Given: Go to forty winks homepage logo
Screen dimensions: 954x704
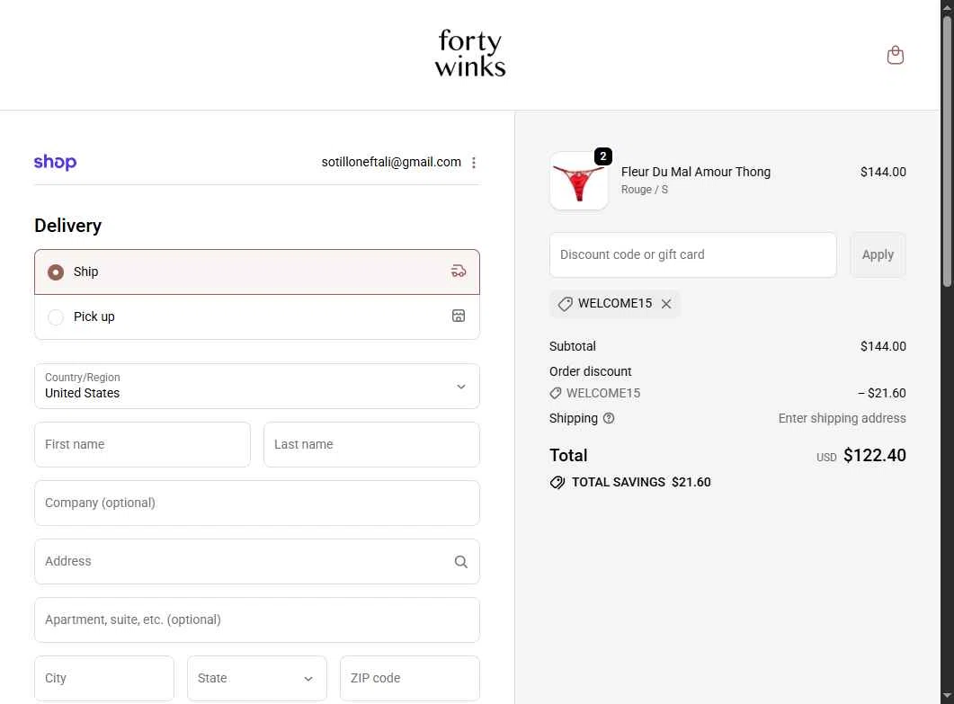Looking at the screenshot, I should click(470, 54).
